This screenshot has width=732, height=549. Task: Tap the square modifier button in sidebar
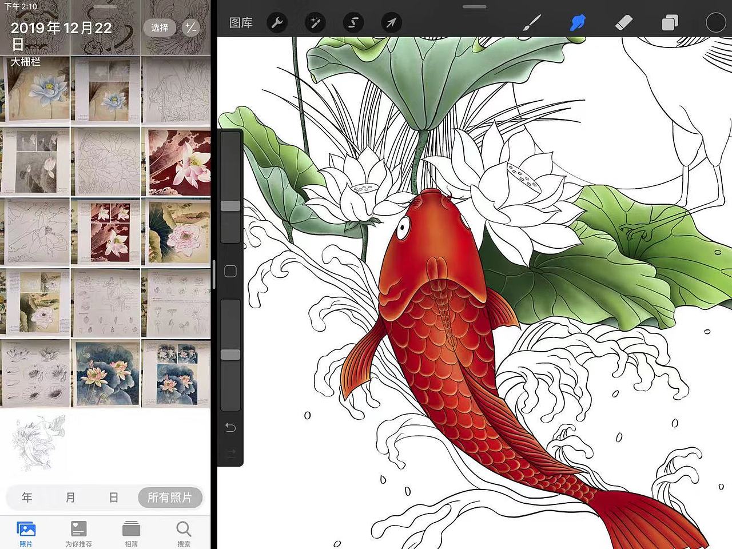click(230, 271)
